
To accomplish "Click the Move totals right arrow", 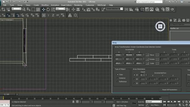I will (x=157, y=55).
